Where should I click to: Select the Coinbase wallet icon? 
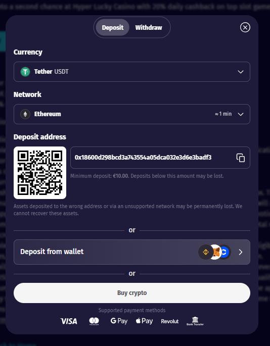click(x=226, y=252)
